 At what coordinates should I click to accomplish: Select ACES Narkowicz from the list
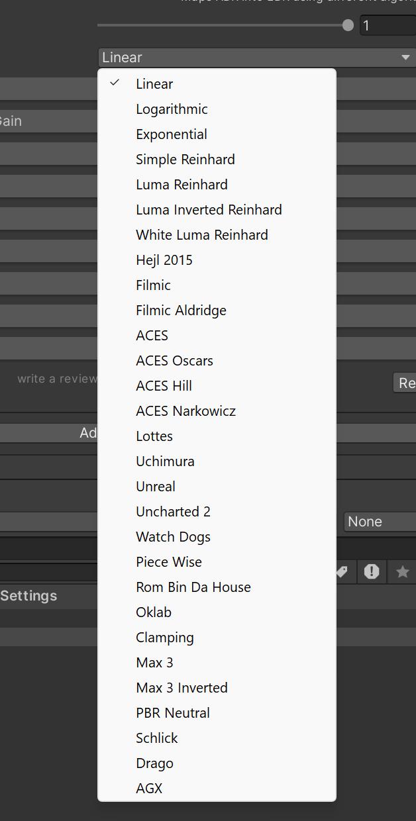185,411
